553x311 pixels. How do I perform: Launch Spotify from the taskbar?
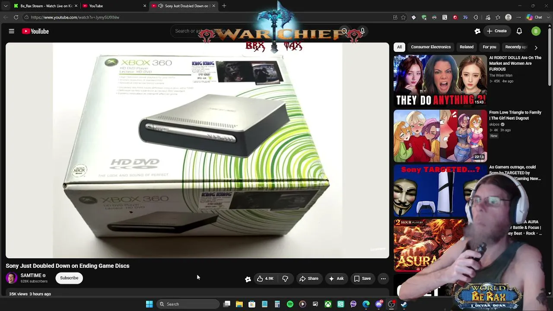pos(290,304)
